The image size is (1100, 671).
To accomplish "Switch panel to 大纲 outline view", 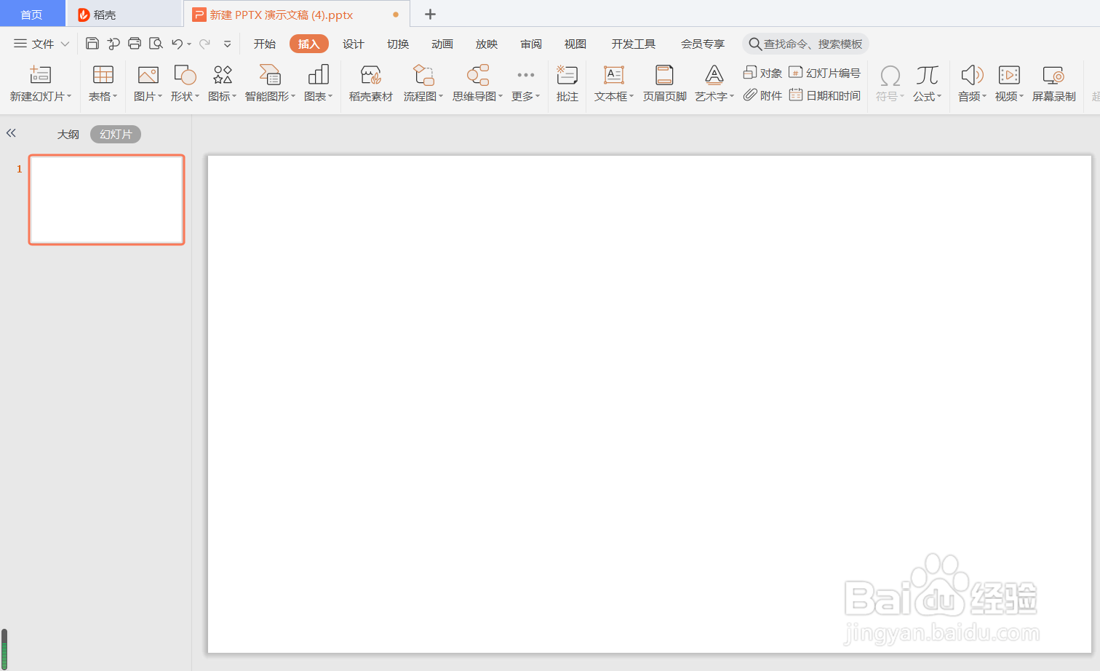I will click(x=68, y=134).
